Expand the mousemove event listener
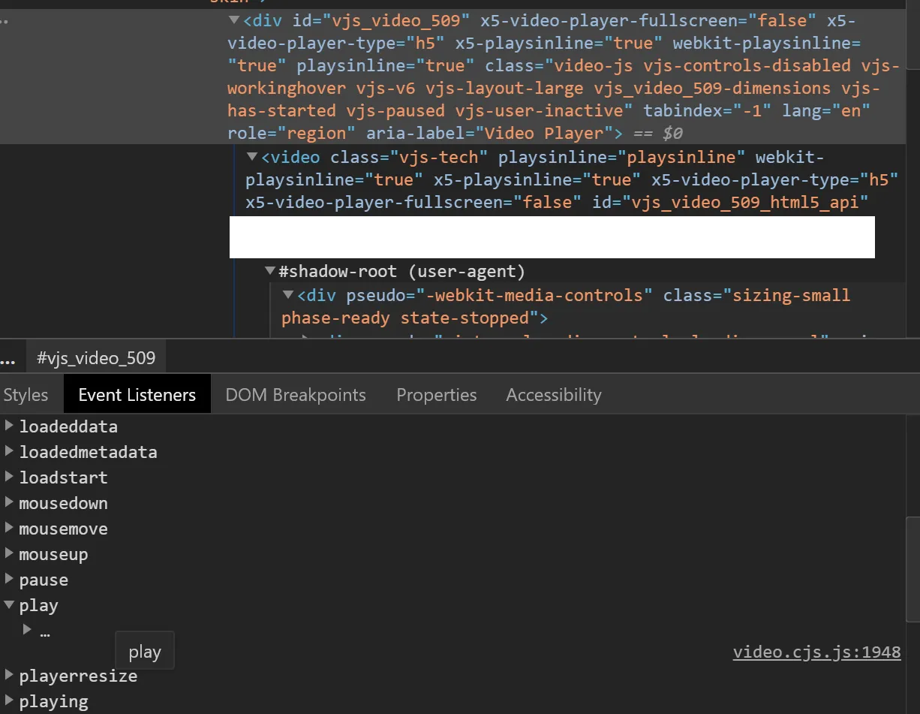This screenshot has width=920, height=714. point(9,529)
